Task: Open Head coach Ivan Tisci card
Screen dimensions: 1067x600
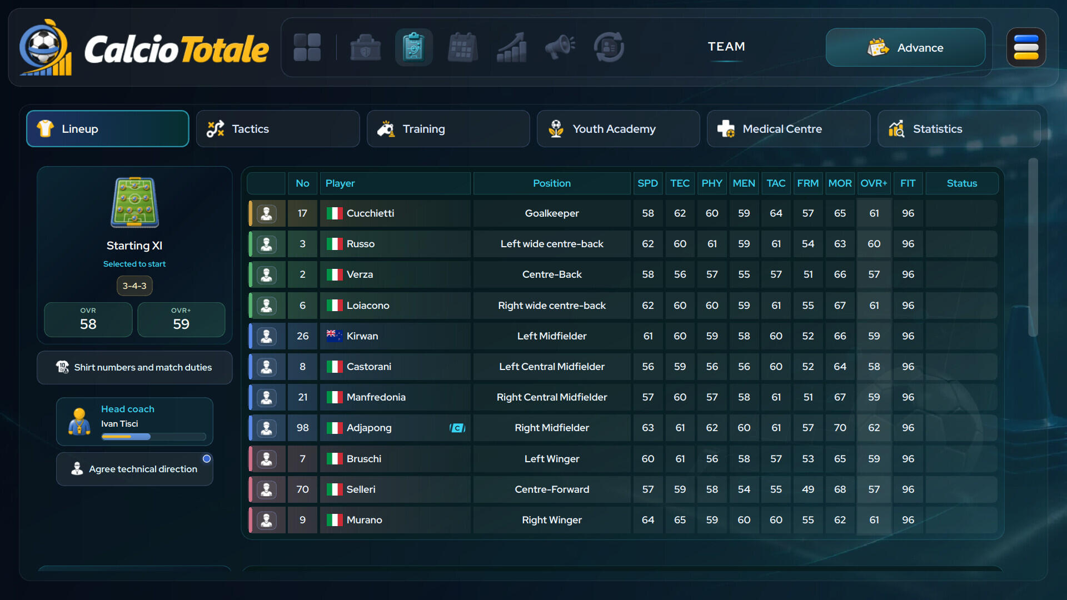Action: click(134, 422)
